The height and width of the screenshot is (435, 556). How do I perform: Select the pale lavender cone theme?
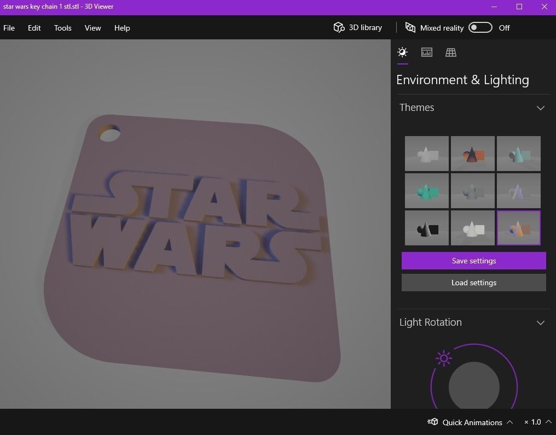pos(519,191)
